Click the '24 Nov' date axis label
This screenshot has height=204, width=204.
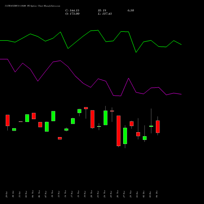click(104, 194)
